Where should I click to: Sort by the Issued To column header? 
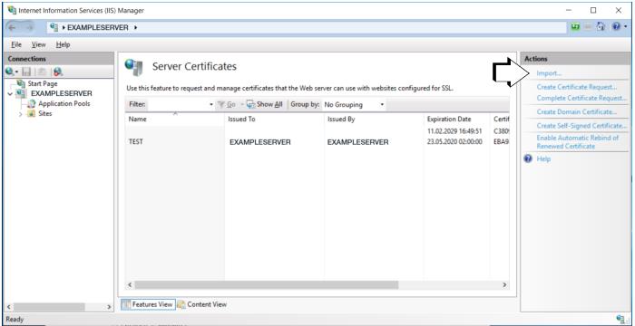(274, 120)
